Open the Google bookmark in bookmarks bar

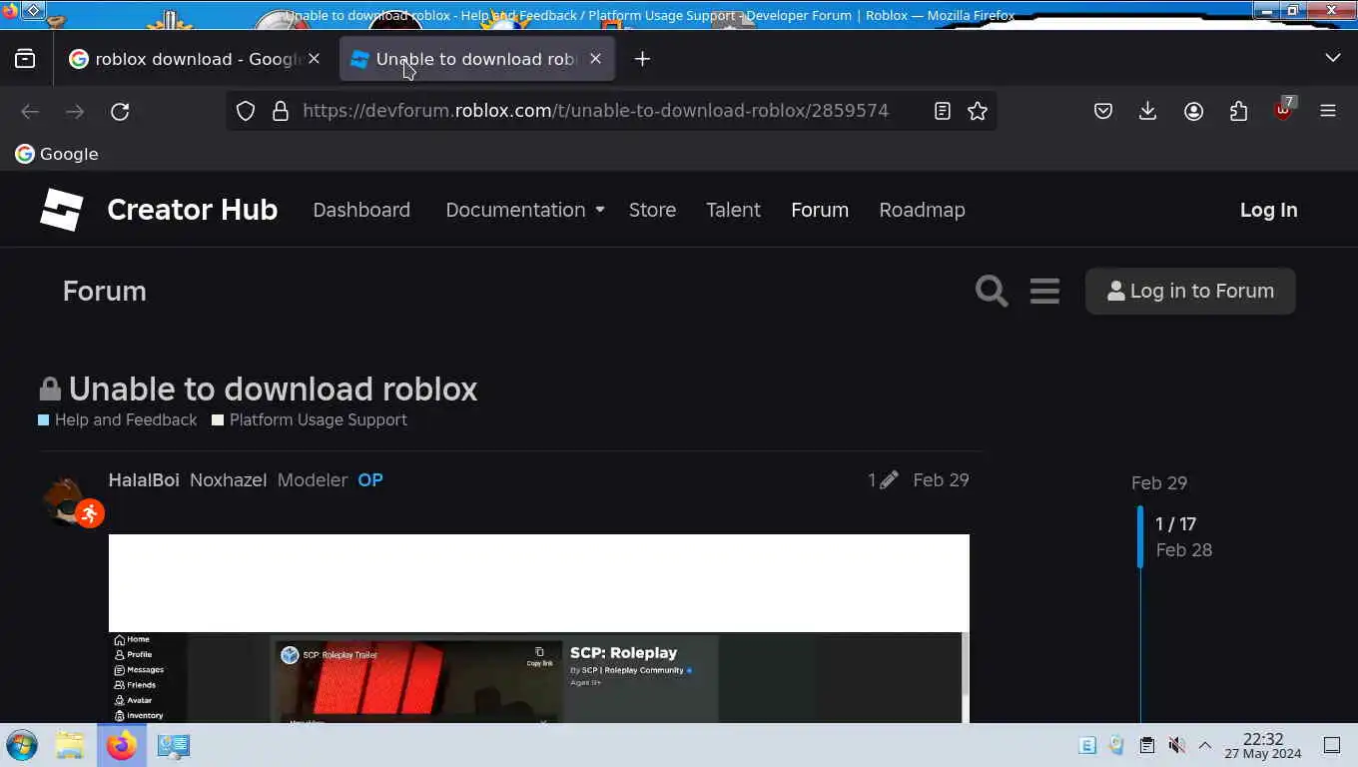click(x=57, y=154)
